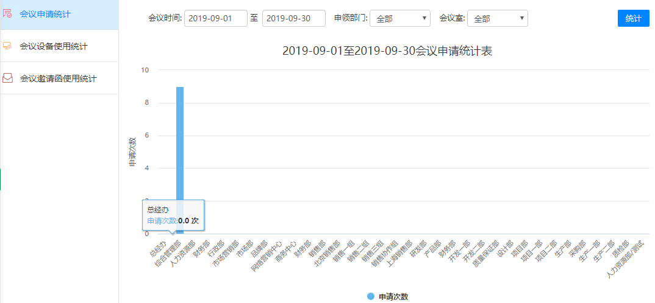Click the 人力资源部/测试 axis label
The width and height of the screenshot is (655, 303).
tap(626, 257)
